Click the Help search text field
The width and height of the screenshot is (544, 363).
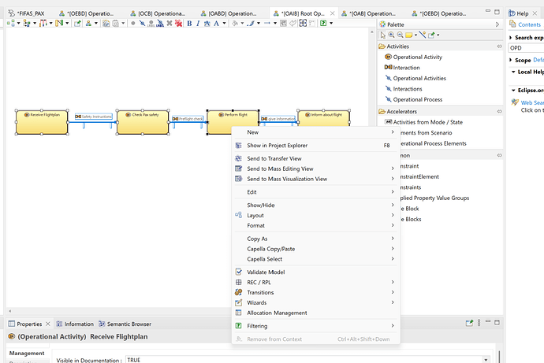[x=526, y=48]
